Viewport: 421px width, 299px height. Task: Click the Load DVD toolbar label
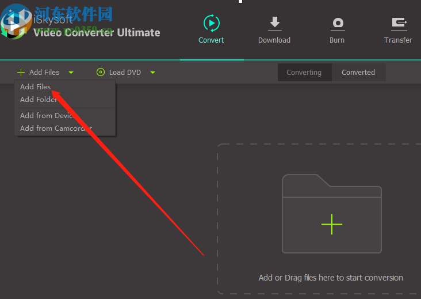coord(125,73)
